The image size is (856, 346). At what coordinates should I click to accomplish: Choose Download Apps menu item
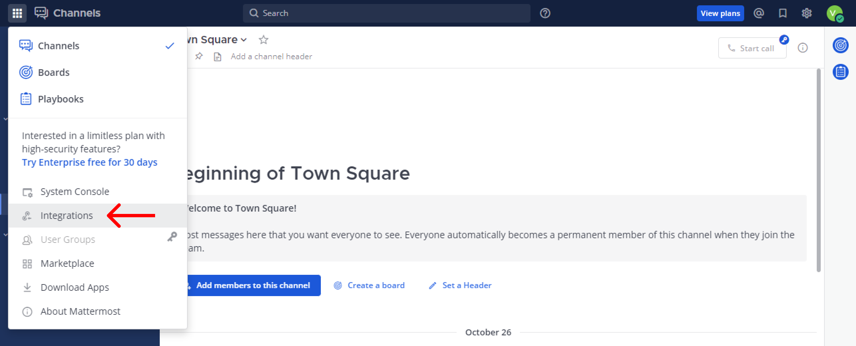(98, 287)
